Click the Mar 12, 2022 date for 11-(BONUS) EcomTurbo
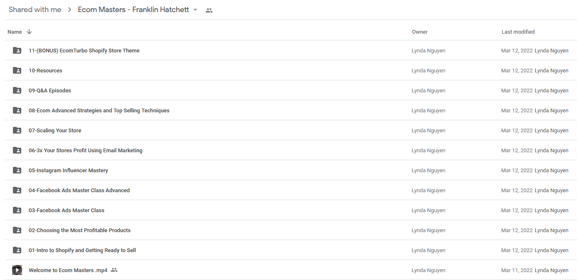Screen dimensions: 577x280 point(517,50)
